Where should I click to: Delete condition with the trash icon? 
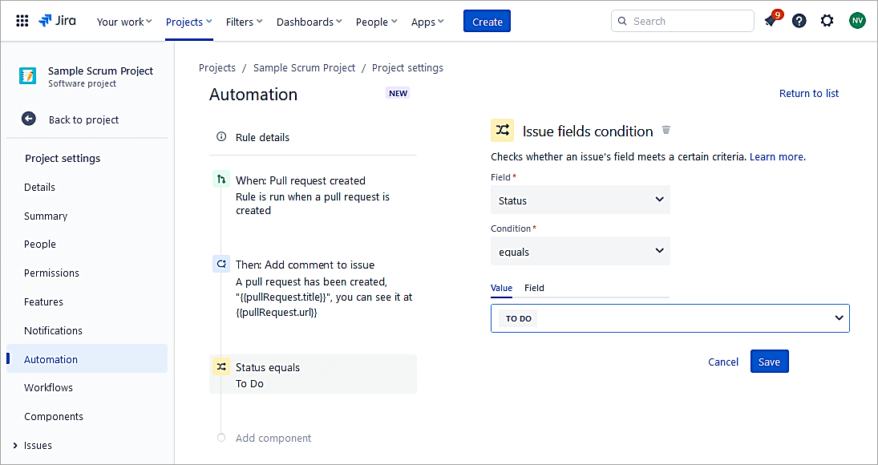(666, 131)
